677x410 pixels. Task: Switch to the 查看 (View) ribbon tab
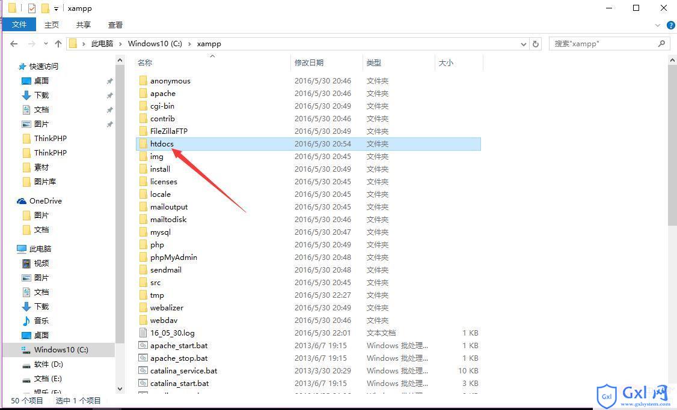(115, 25)
